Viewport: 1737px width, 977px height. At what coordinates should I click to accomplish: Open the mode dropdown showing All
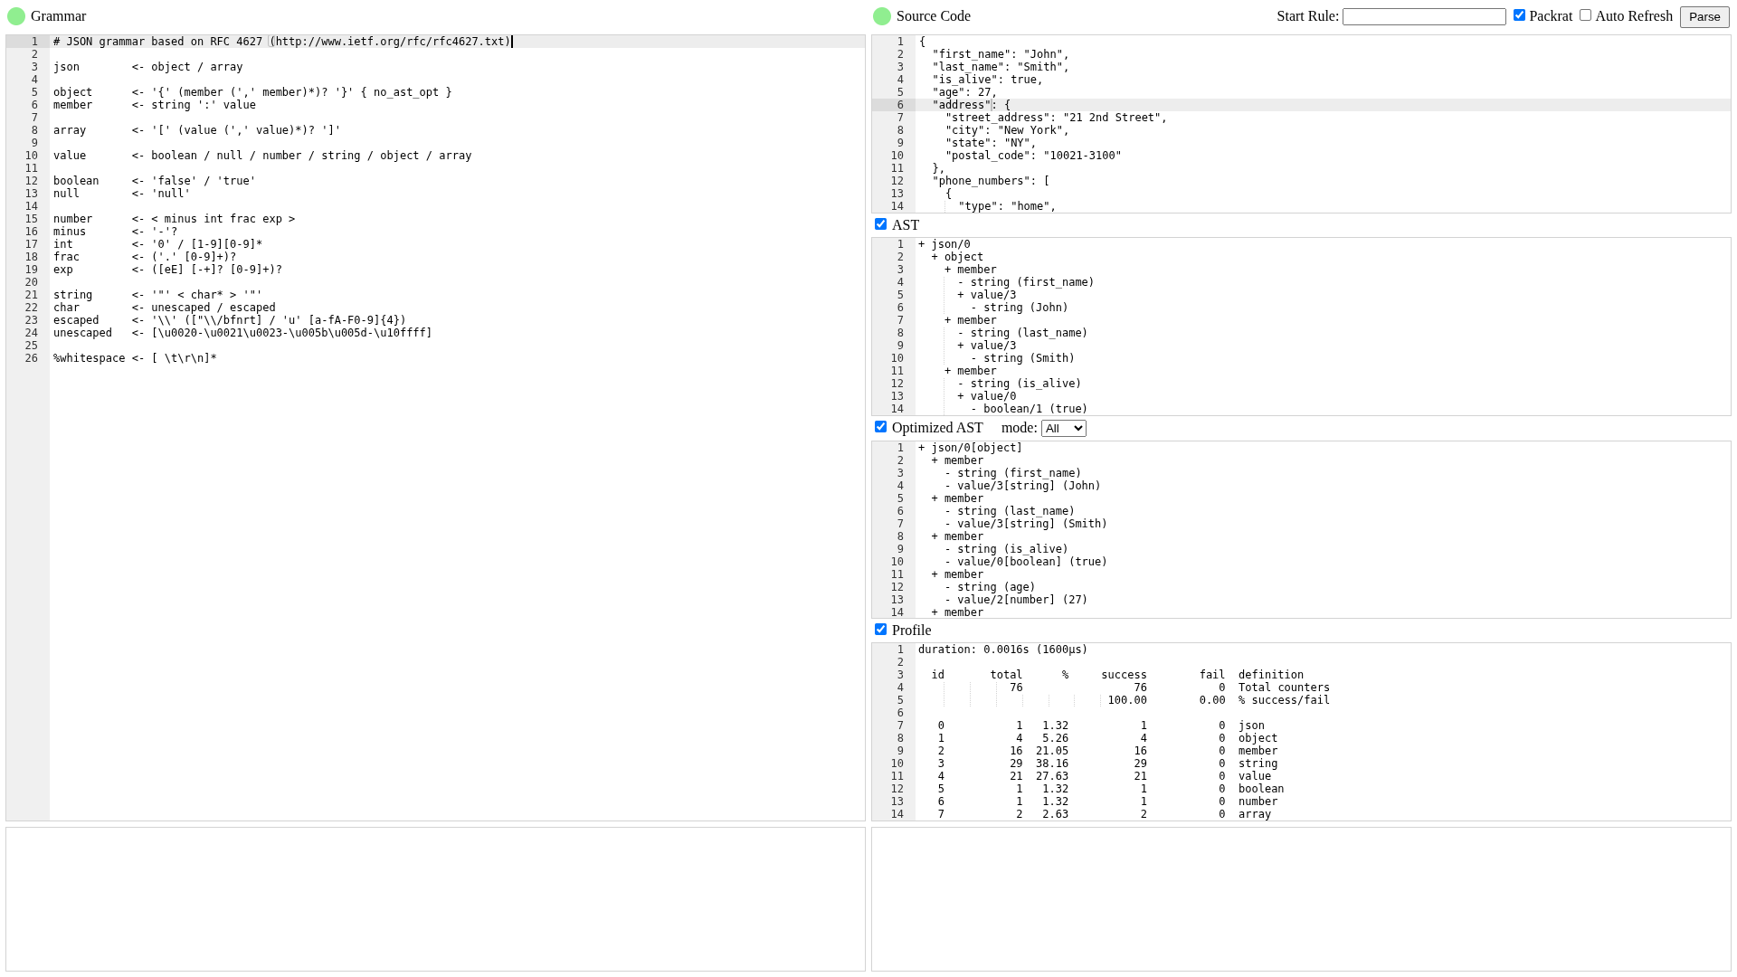pyautogui.click(x=1063, y=429)
